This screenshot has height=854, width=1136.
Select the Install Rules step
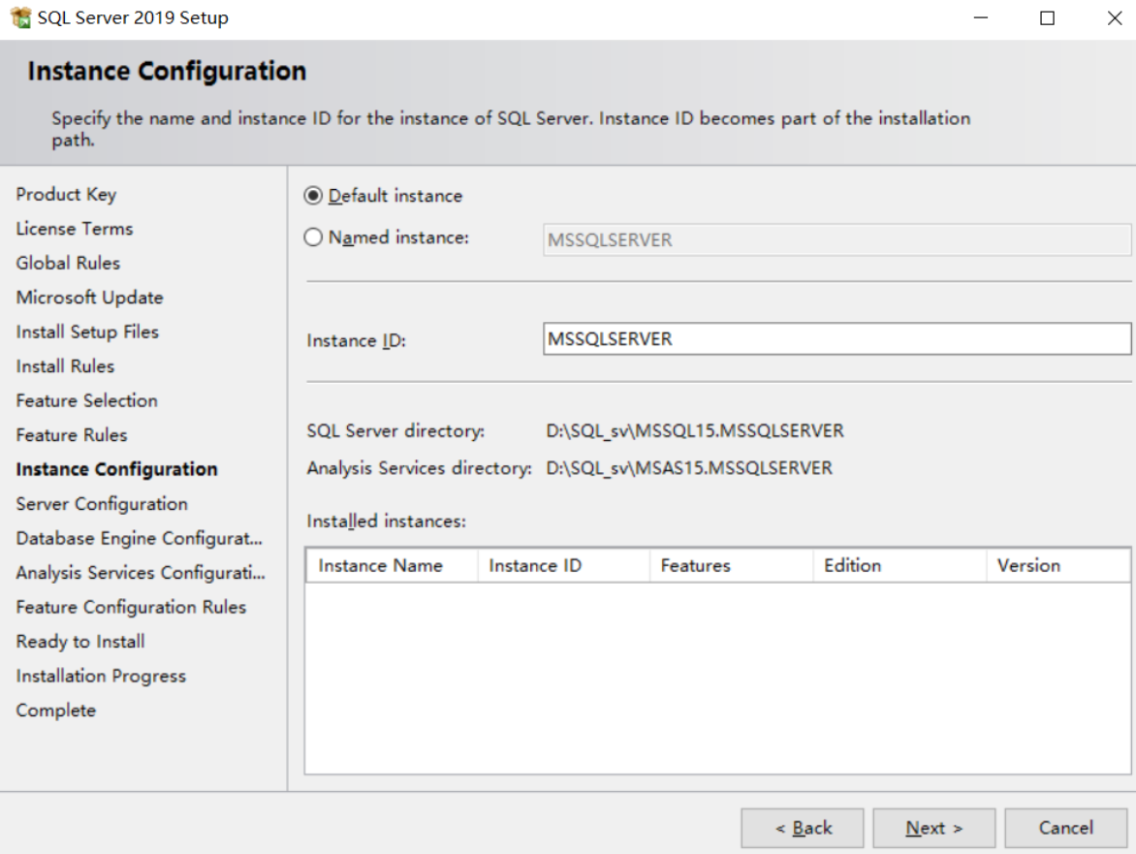64,366
